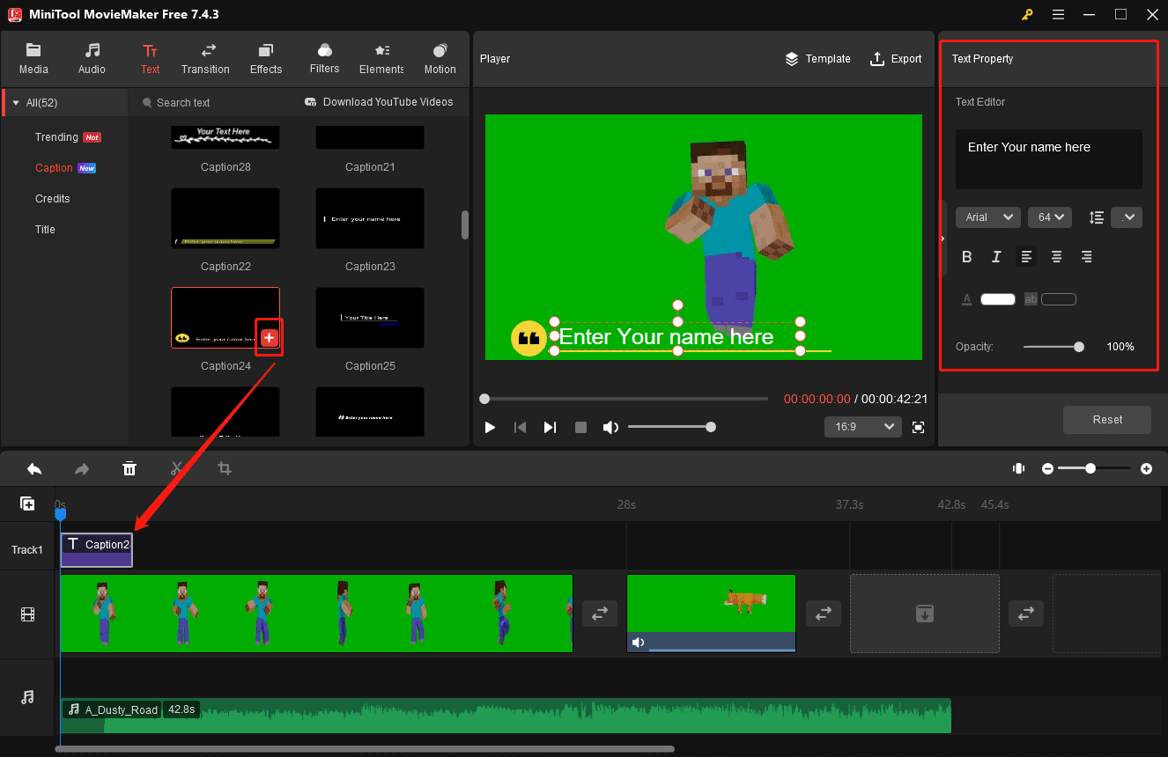Select the Title category

(x=45, y=230)
